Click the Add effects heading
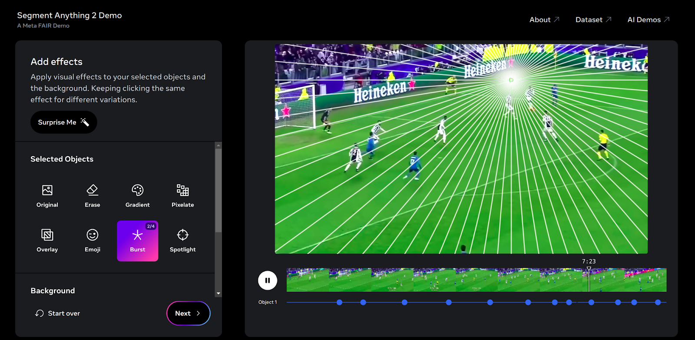Screen dimensions: 695x340 56,62
